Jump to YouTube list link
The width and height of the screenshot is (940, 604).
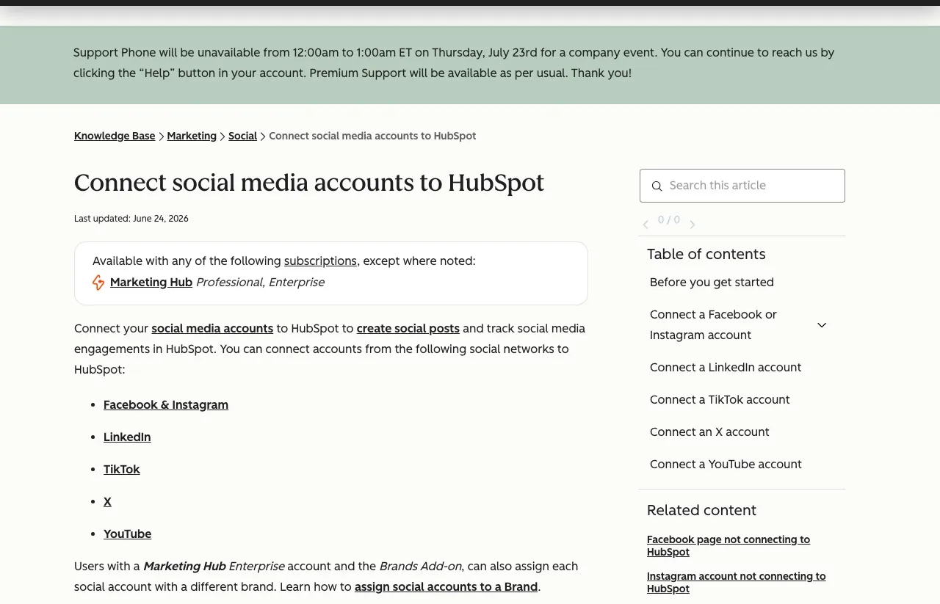click(x=128, y=534)
